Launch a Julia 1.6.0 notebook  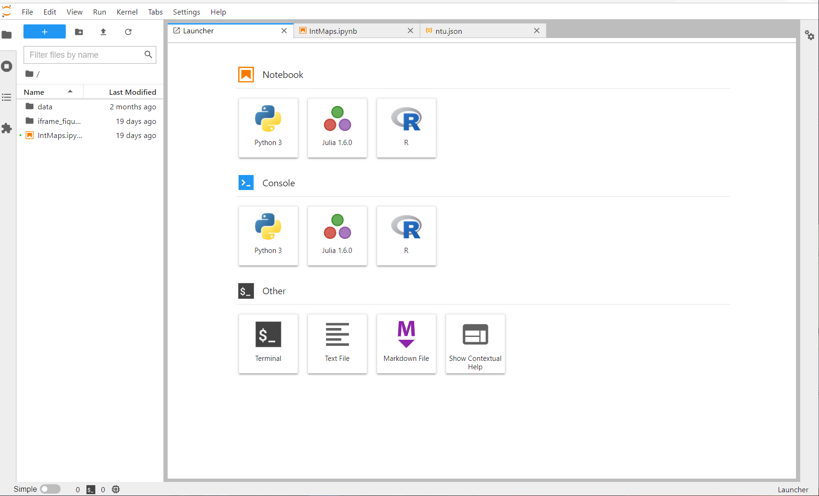click(337, 128)
